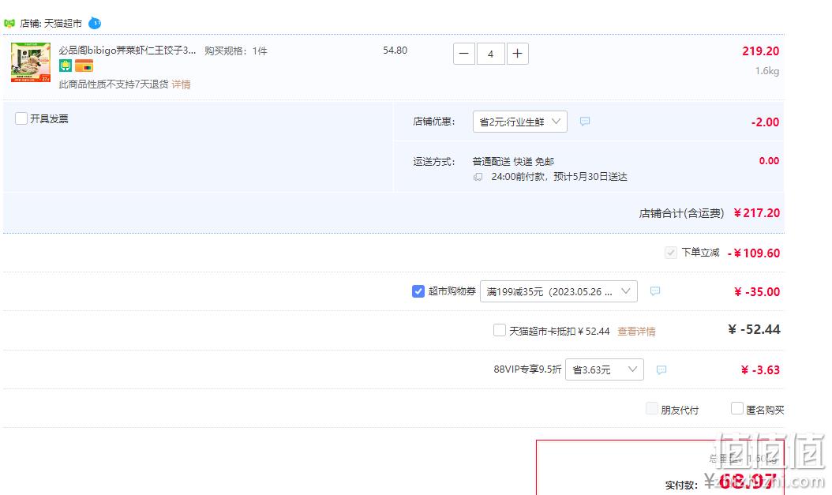Click the dumpling product thumbnail image
Screen dimensions: 832x495
31,62
